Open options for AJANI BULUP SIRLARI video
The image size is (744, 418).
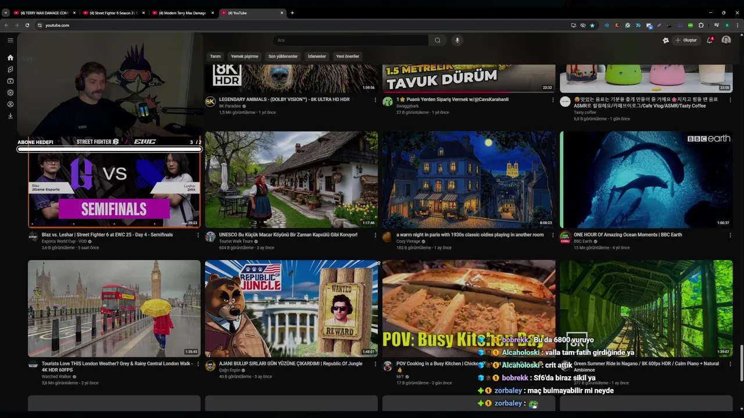[375, 364]
